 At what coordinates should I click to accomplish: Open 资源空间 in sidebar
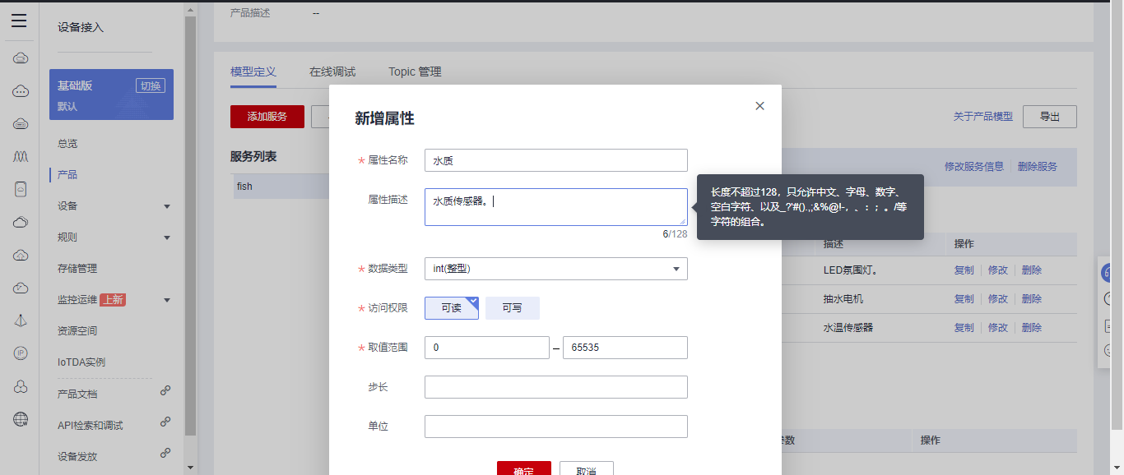(77, 331)
